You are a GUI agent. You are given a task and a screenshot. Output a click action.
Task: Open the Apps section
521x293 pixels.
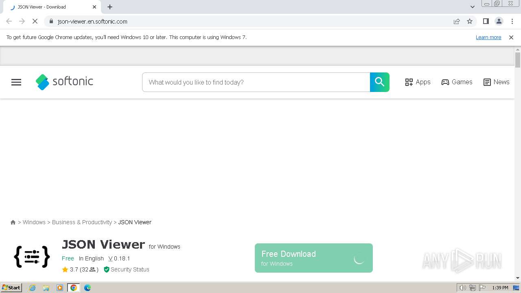(x=418, y=82)
